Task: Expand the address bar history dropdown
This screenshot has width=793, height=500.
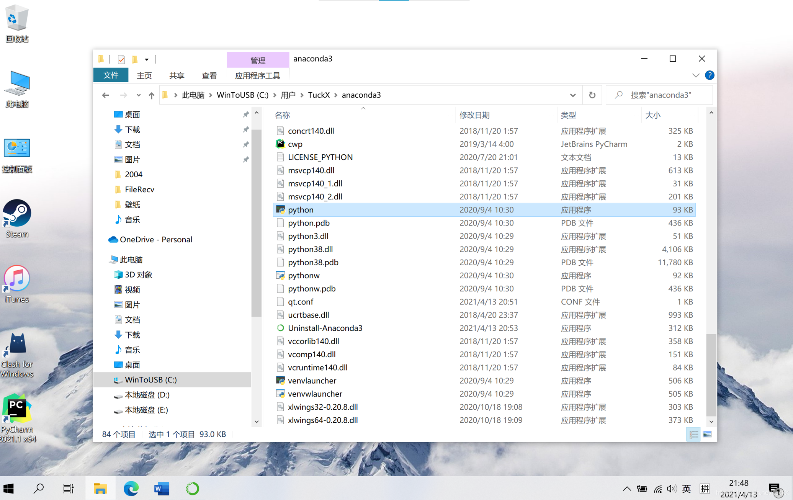Action: pos(572,95)
